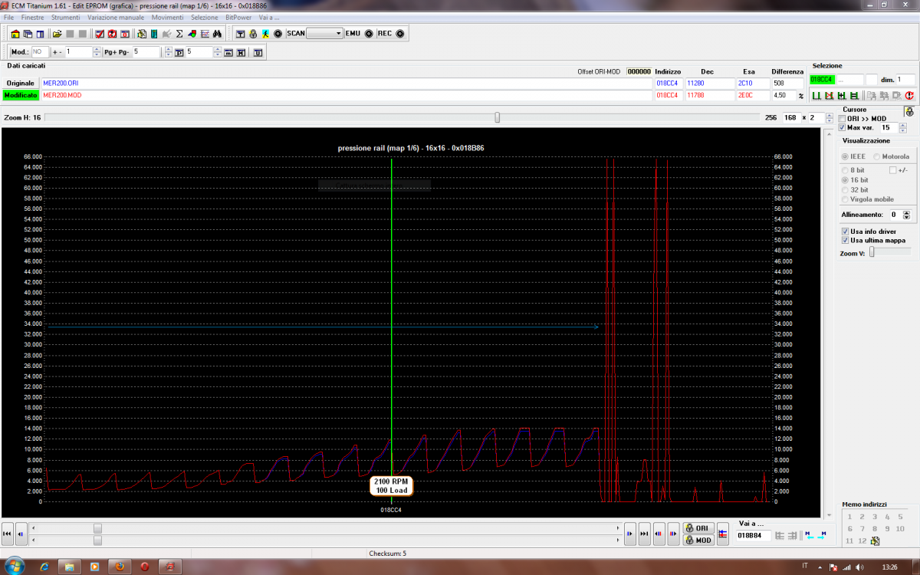This screenshot has height=575, width=920.
Task: Click the Vai a address input field
Action: click(x=752, y=534)
